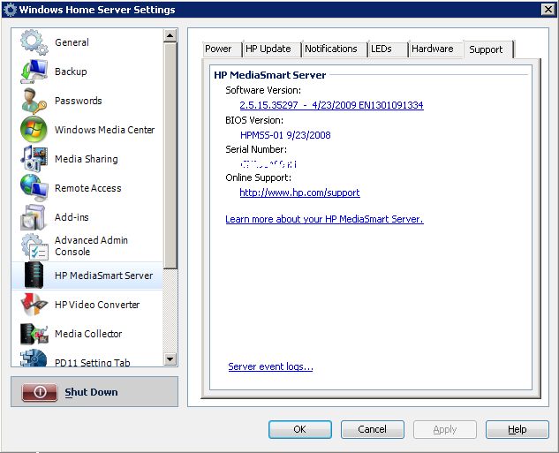This screenshot has height=453, width=559.
Task: Open the software version 2.5.15.35297 link
Action: pyautogui.click(x=331, y=105)
